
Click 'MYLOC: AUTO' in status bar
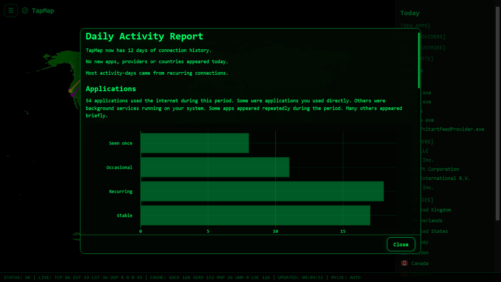tap(346, 277)
